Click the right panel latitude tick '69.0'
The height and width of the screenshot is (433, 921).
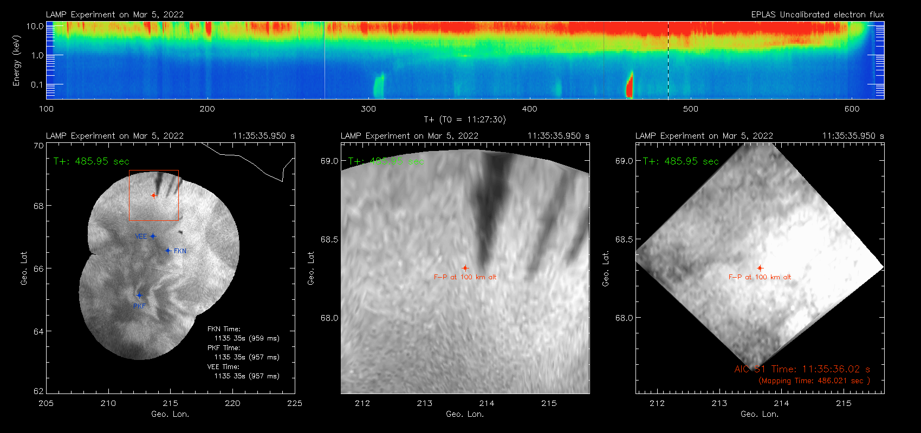pos(624,161)
